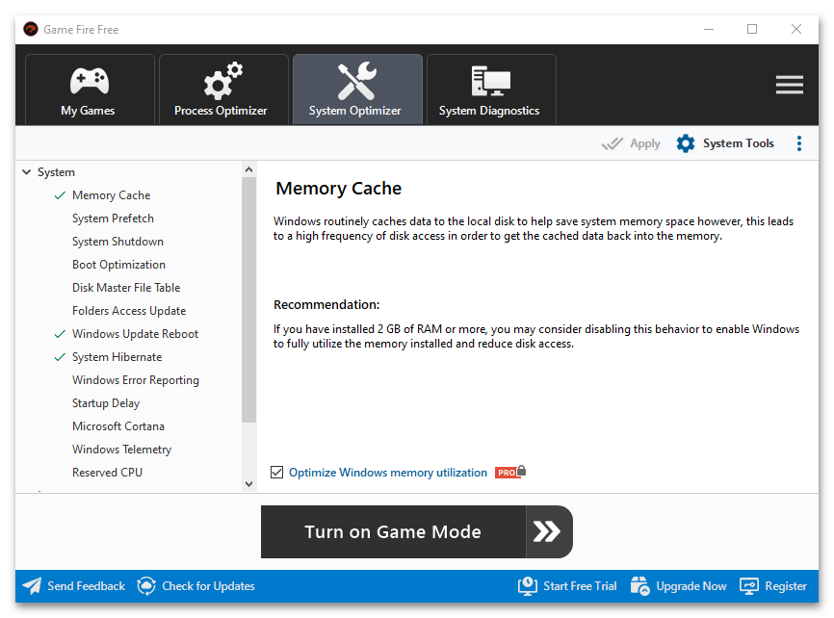Click the sidebar scroll down arrow
Image resolution: width=834 pixels, height=618 pixels.
point(249,483)
